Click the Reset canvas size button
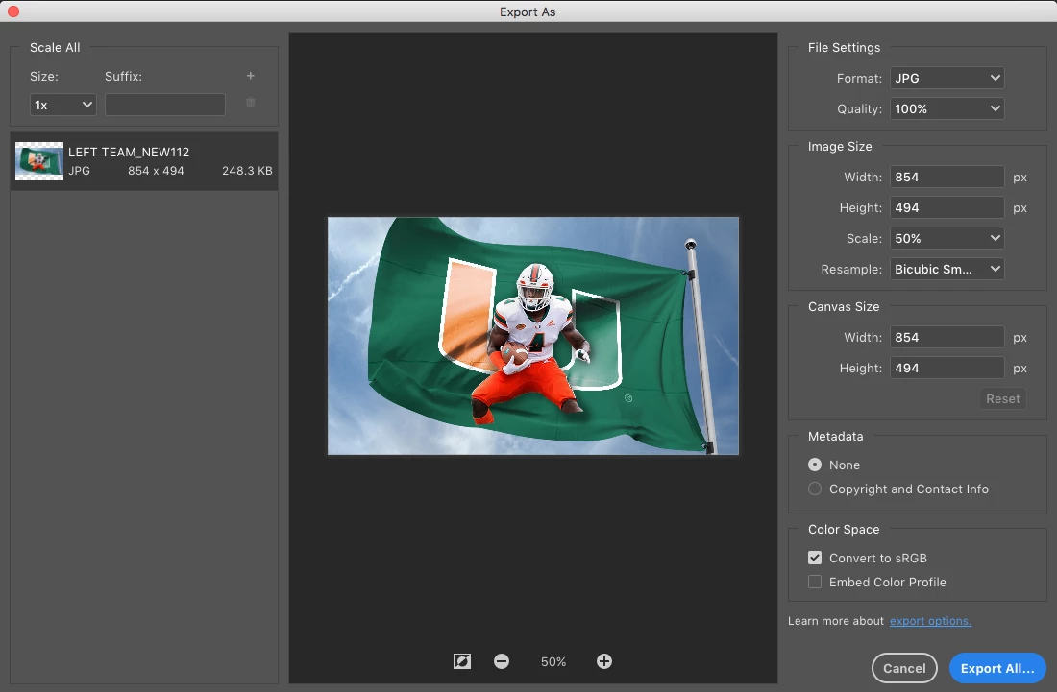1057x692 pixels. [1002, 398]
